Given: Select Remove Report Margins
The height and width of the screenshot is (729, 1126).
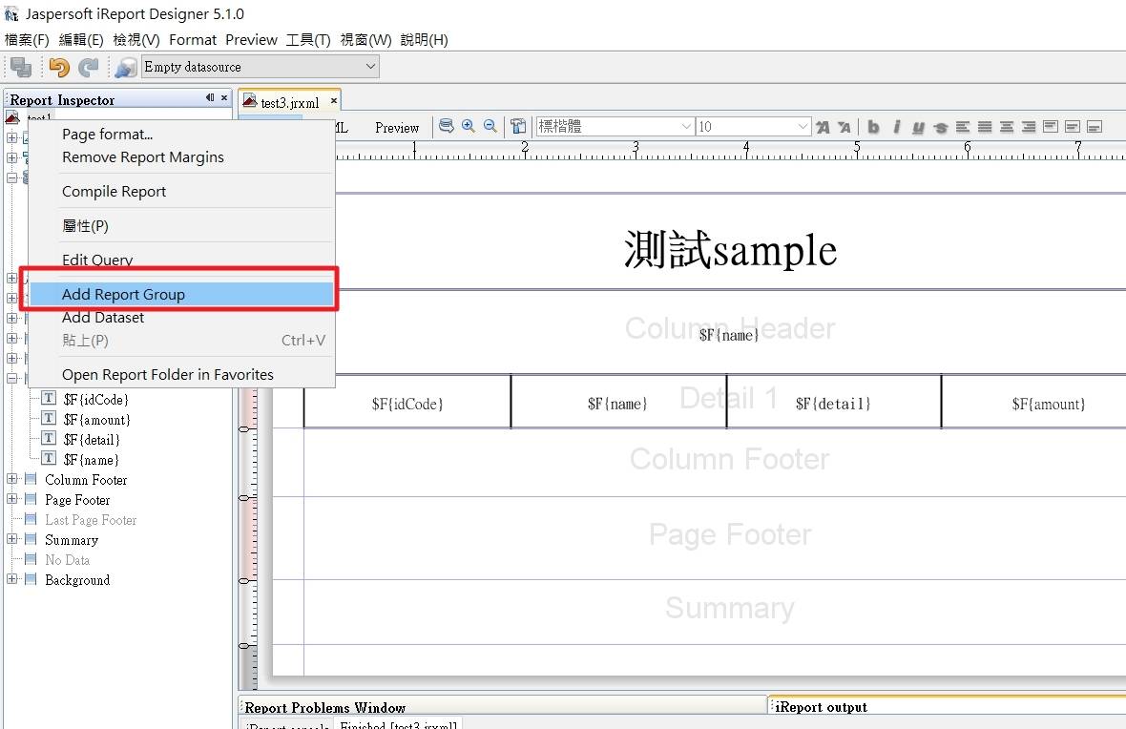Looking at the screenshot, I should click(181, 157).
